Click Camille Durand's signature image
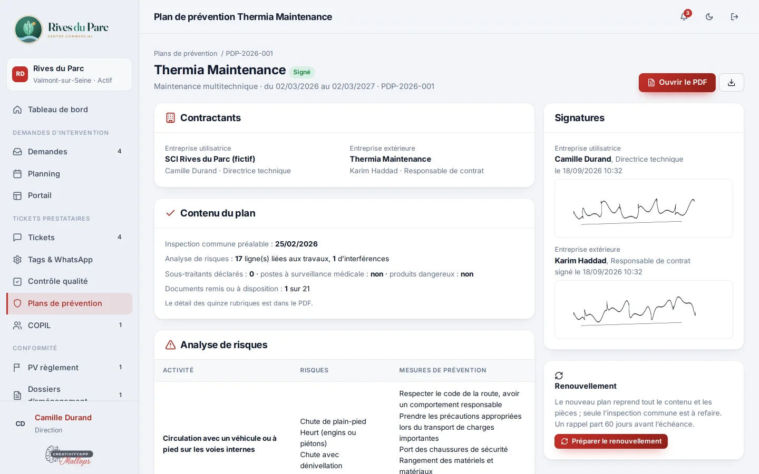Screen dimensions: 759x474 [644, 209]
